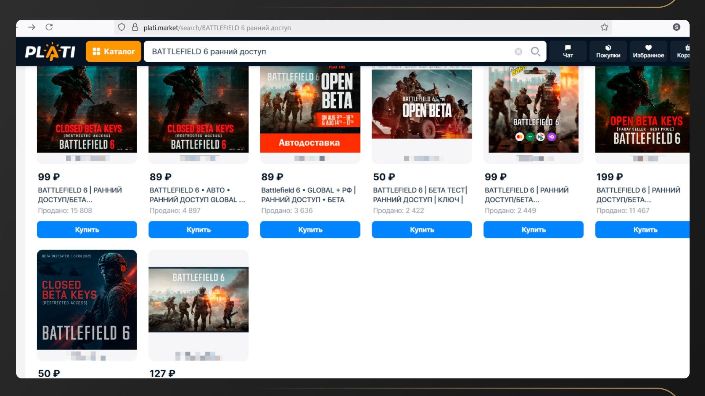Open the Closed Beta Keys thumbnail priced 50 ₽

(x=87, y=300)
